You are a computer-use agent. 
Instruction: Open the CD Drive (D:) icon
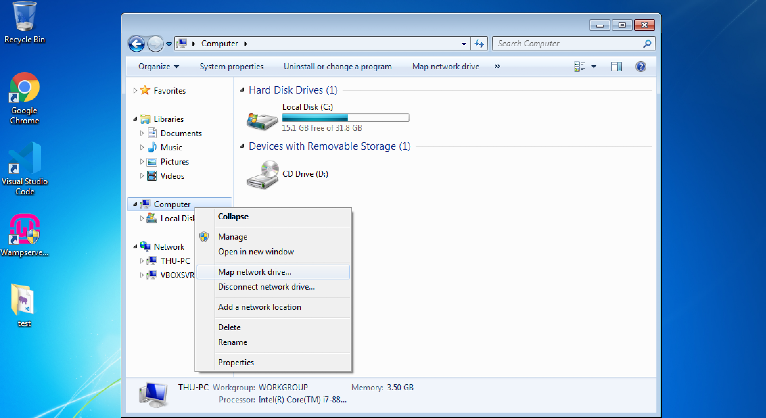(263, 175)
